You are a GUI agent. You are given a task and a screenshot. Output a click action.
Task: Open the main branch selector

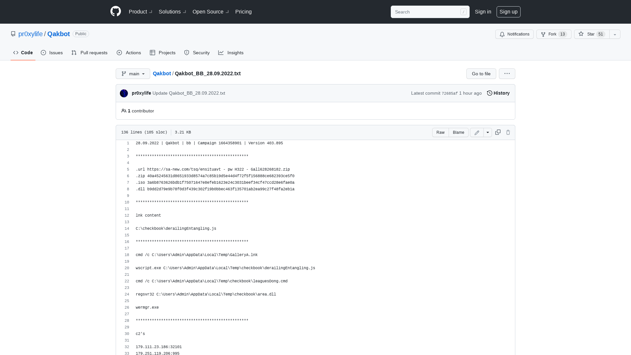(x=133, y=74)
